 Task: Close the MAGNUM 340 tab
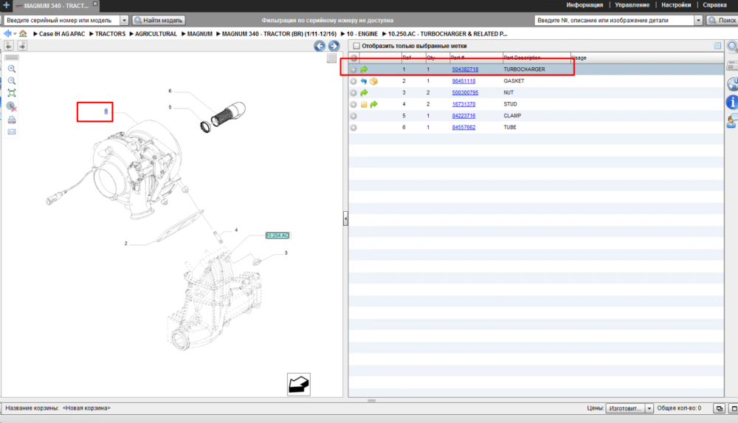click(x=95, y=4)
